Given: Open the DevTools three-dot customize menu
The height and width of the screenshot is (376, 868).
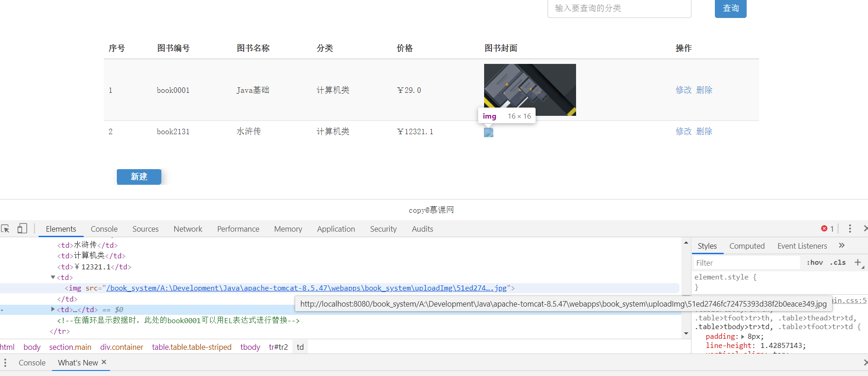Looking at the screenshot, I should (850, 228).
